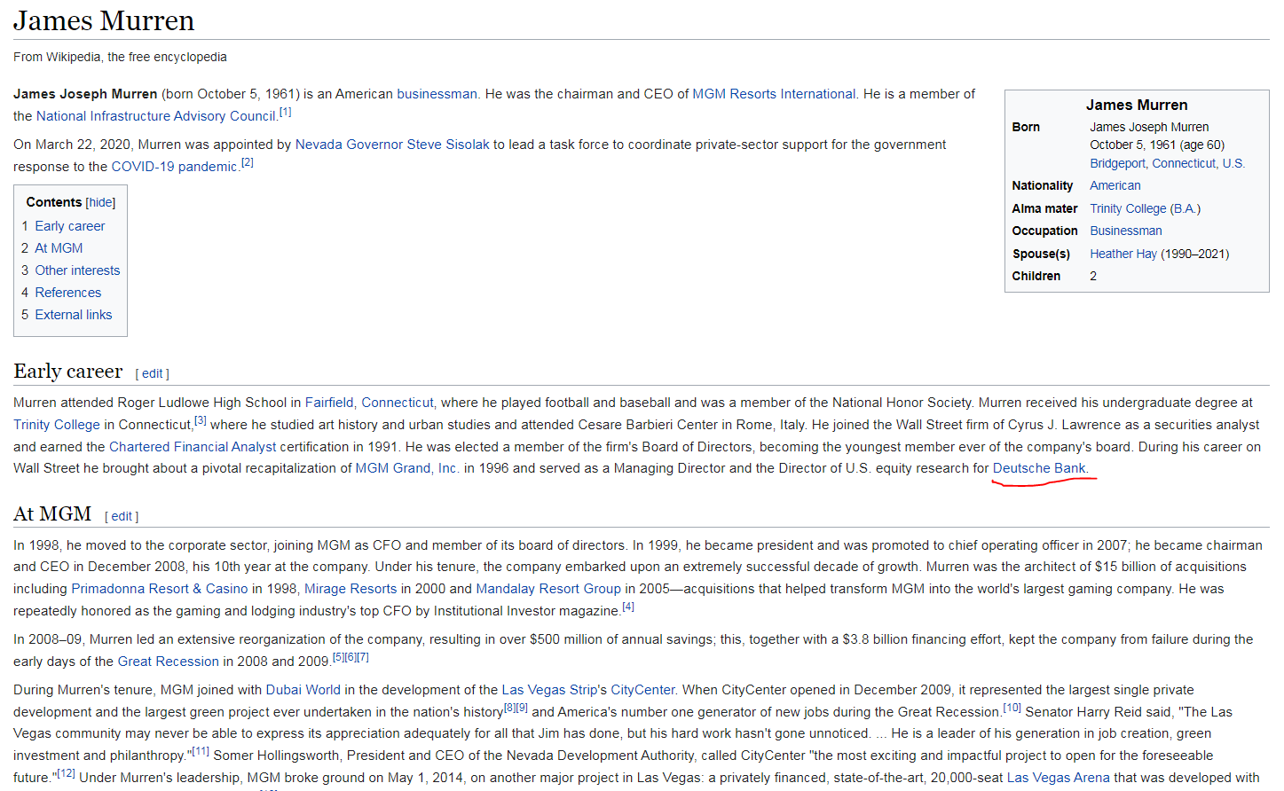Select the At MGM section heading
Screen dimensions: 1284x791
(52, 513)
